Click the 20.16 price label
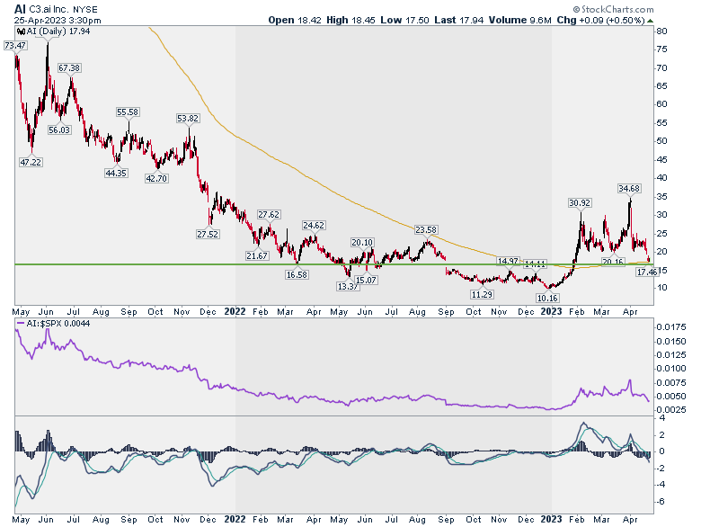 (x=613, y=262)
